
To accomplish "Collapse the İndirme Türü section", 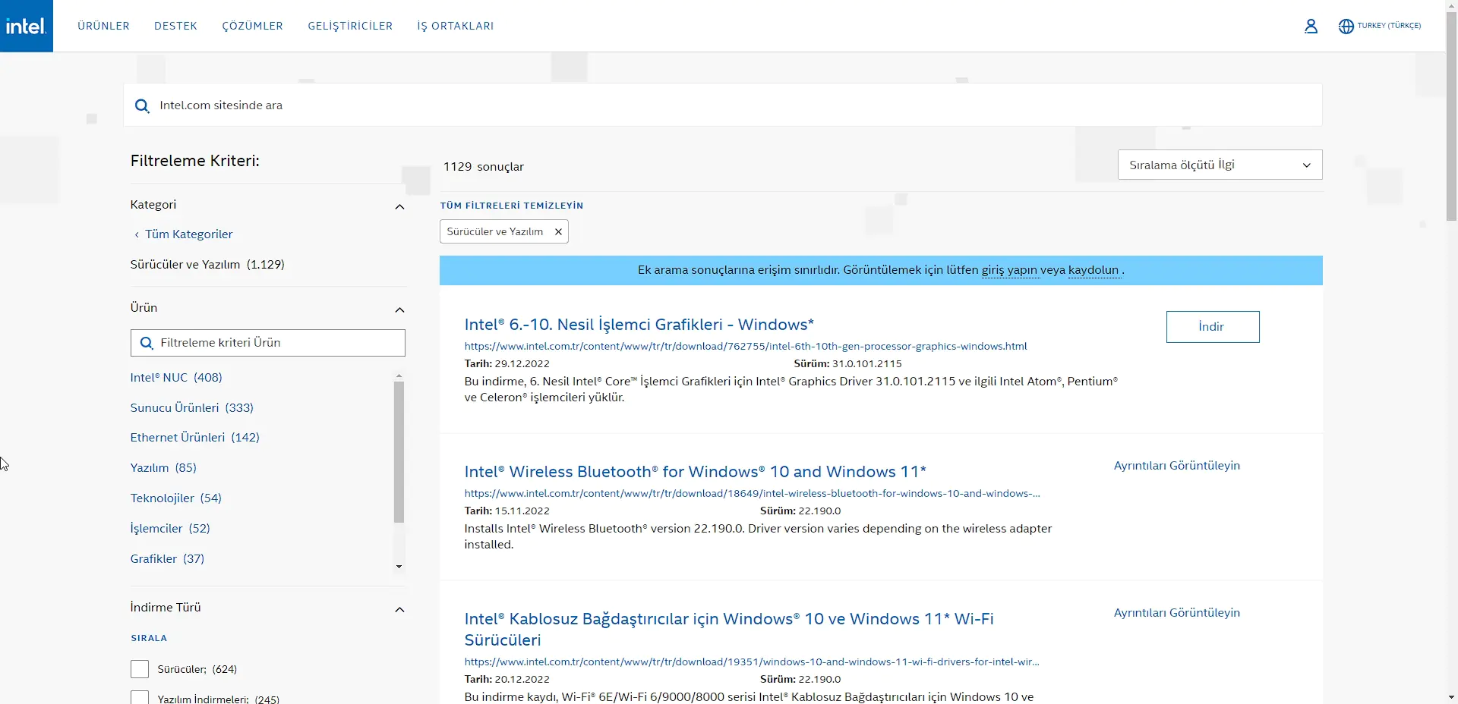I will coord(399,609).
